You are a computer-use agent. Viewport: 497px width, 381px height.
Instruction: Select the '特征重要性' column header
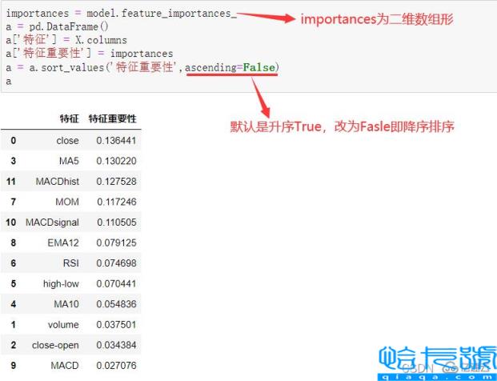[113, 119]
